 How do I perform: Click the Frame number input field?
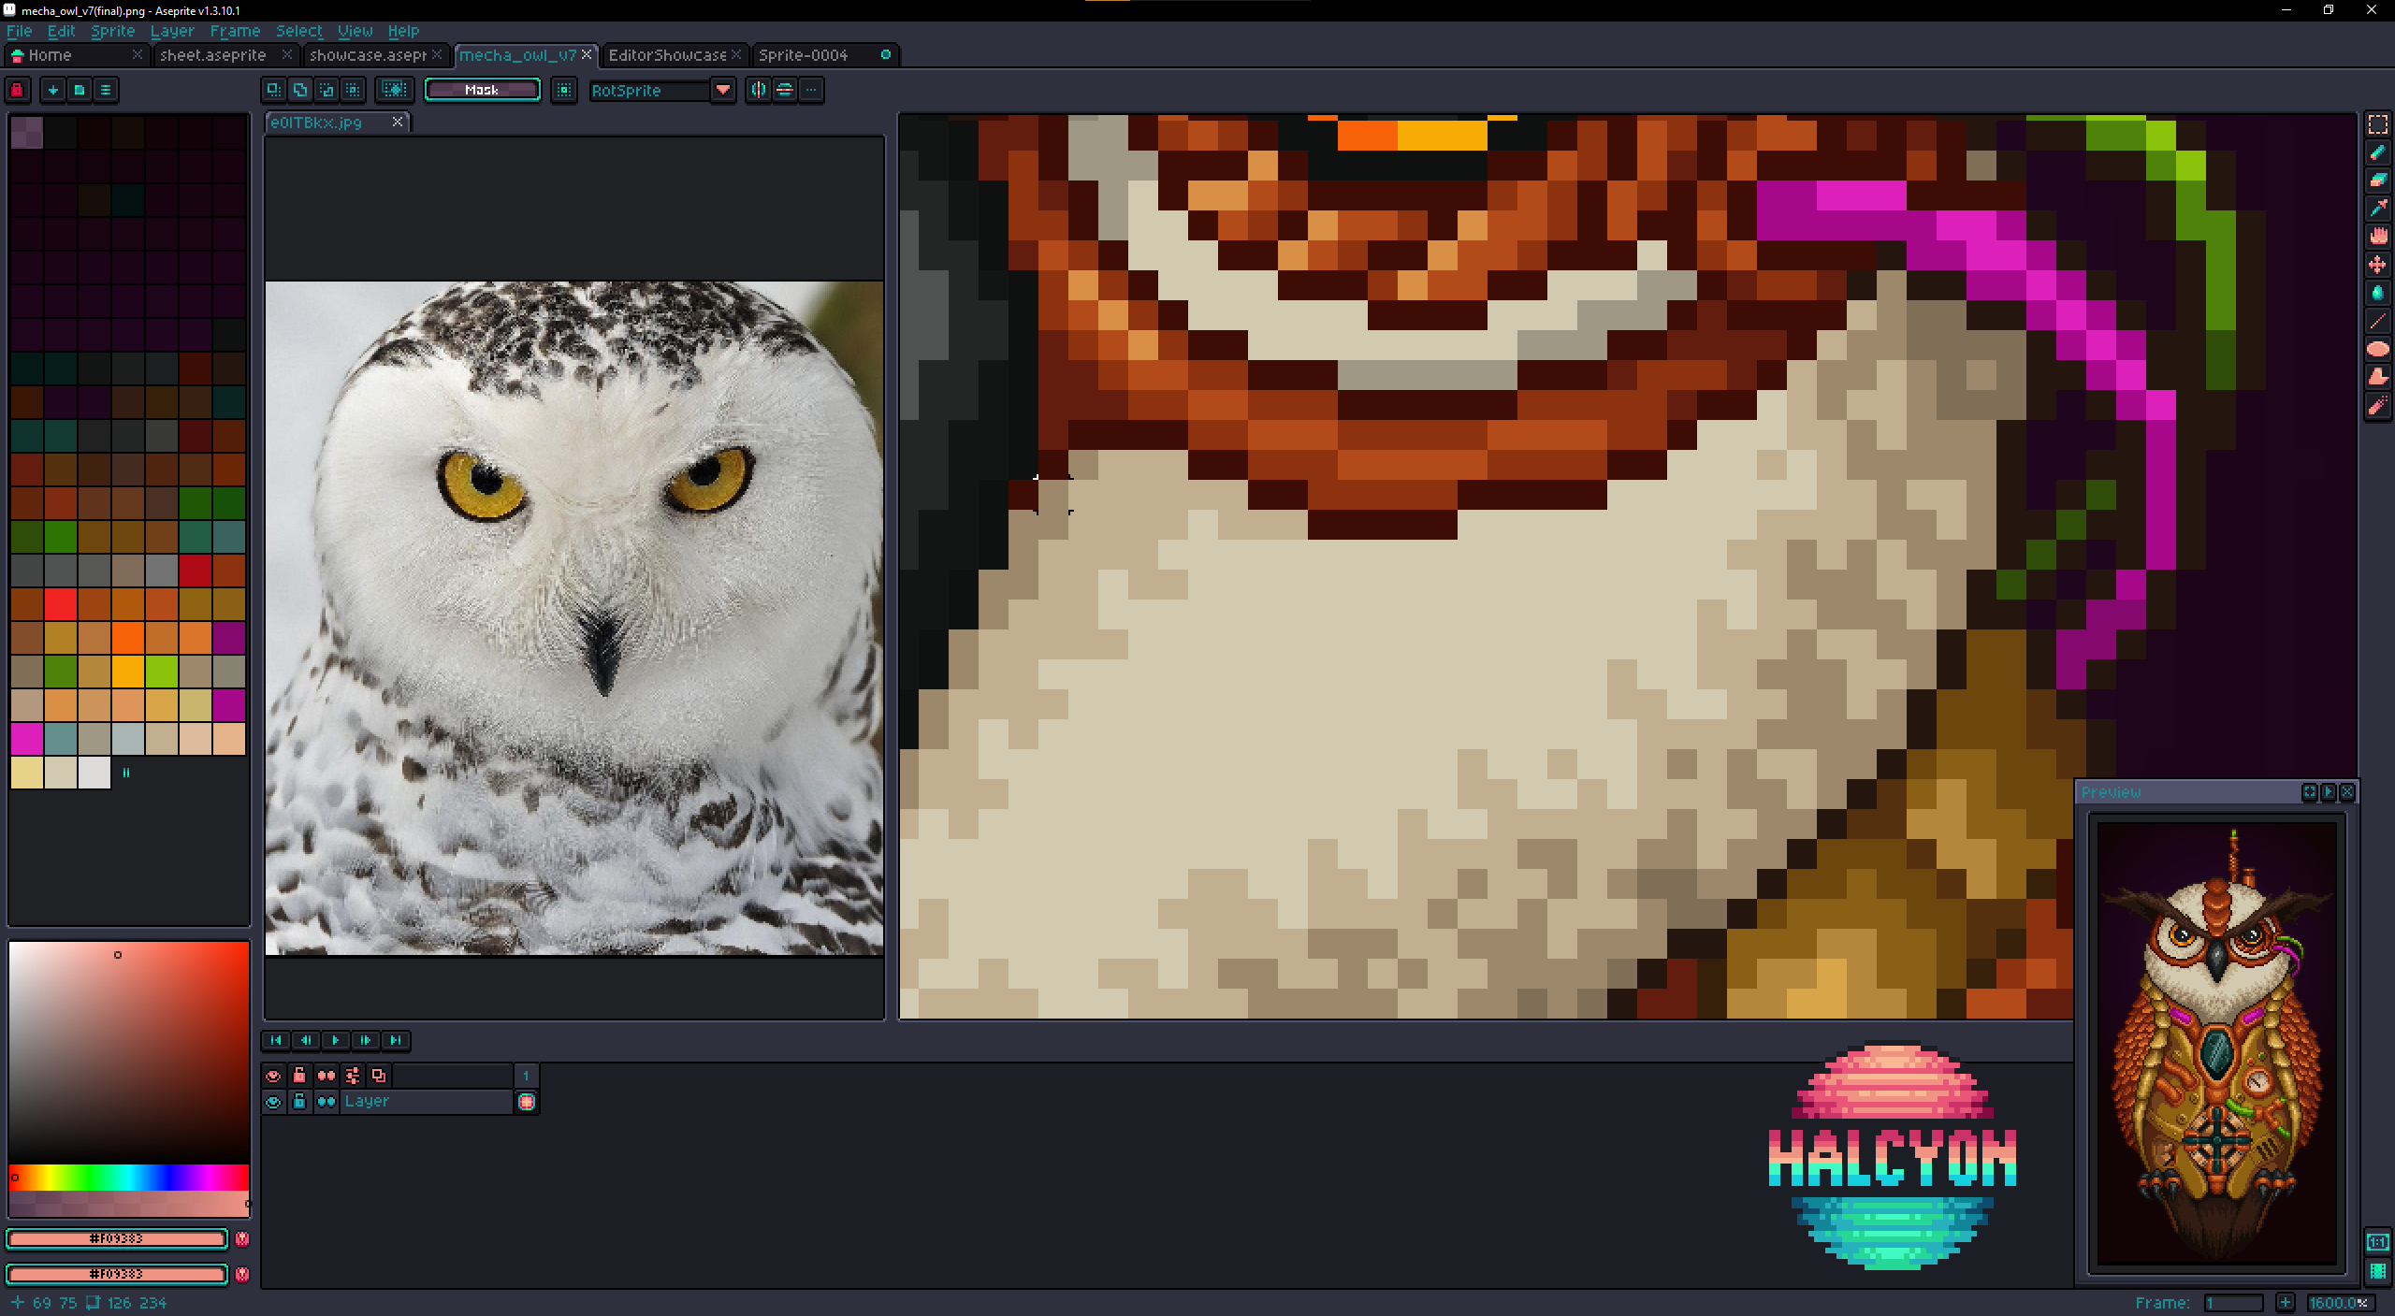point(2233,1303)
